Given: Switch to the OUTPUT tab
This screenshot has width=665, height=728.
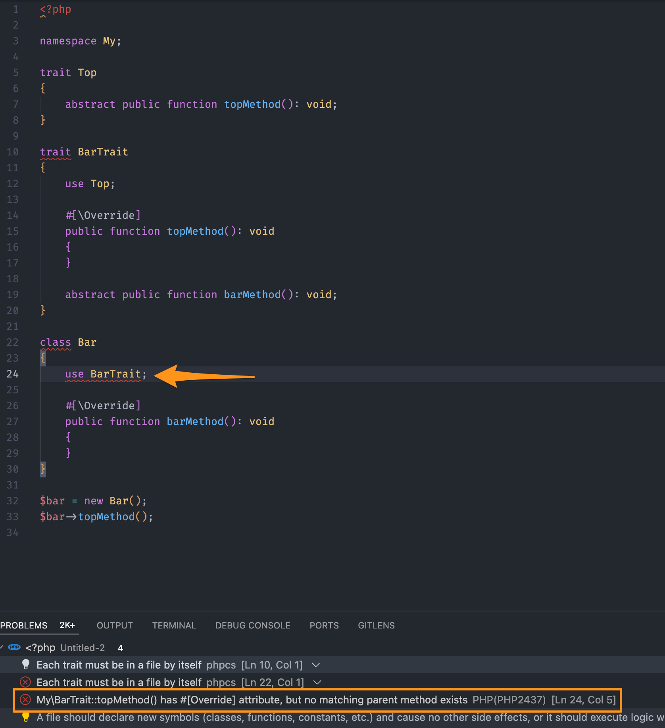Looking at the screenshot, I should tap(114, 625).
